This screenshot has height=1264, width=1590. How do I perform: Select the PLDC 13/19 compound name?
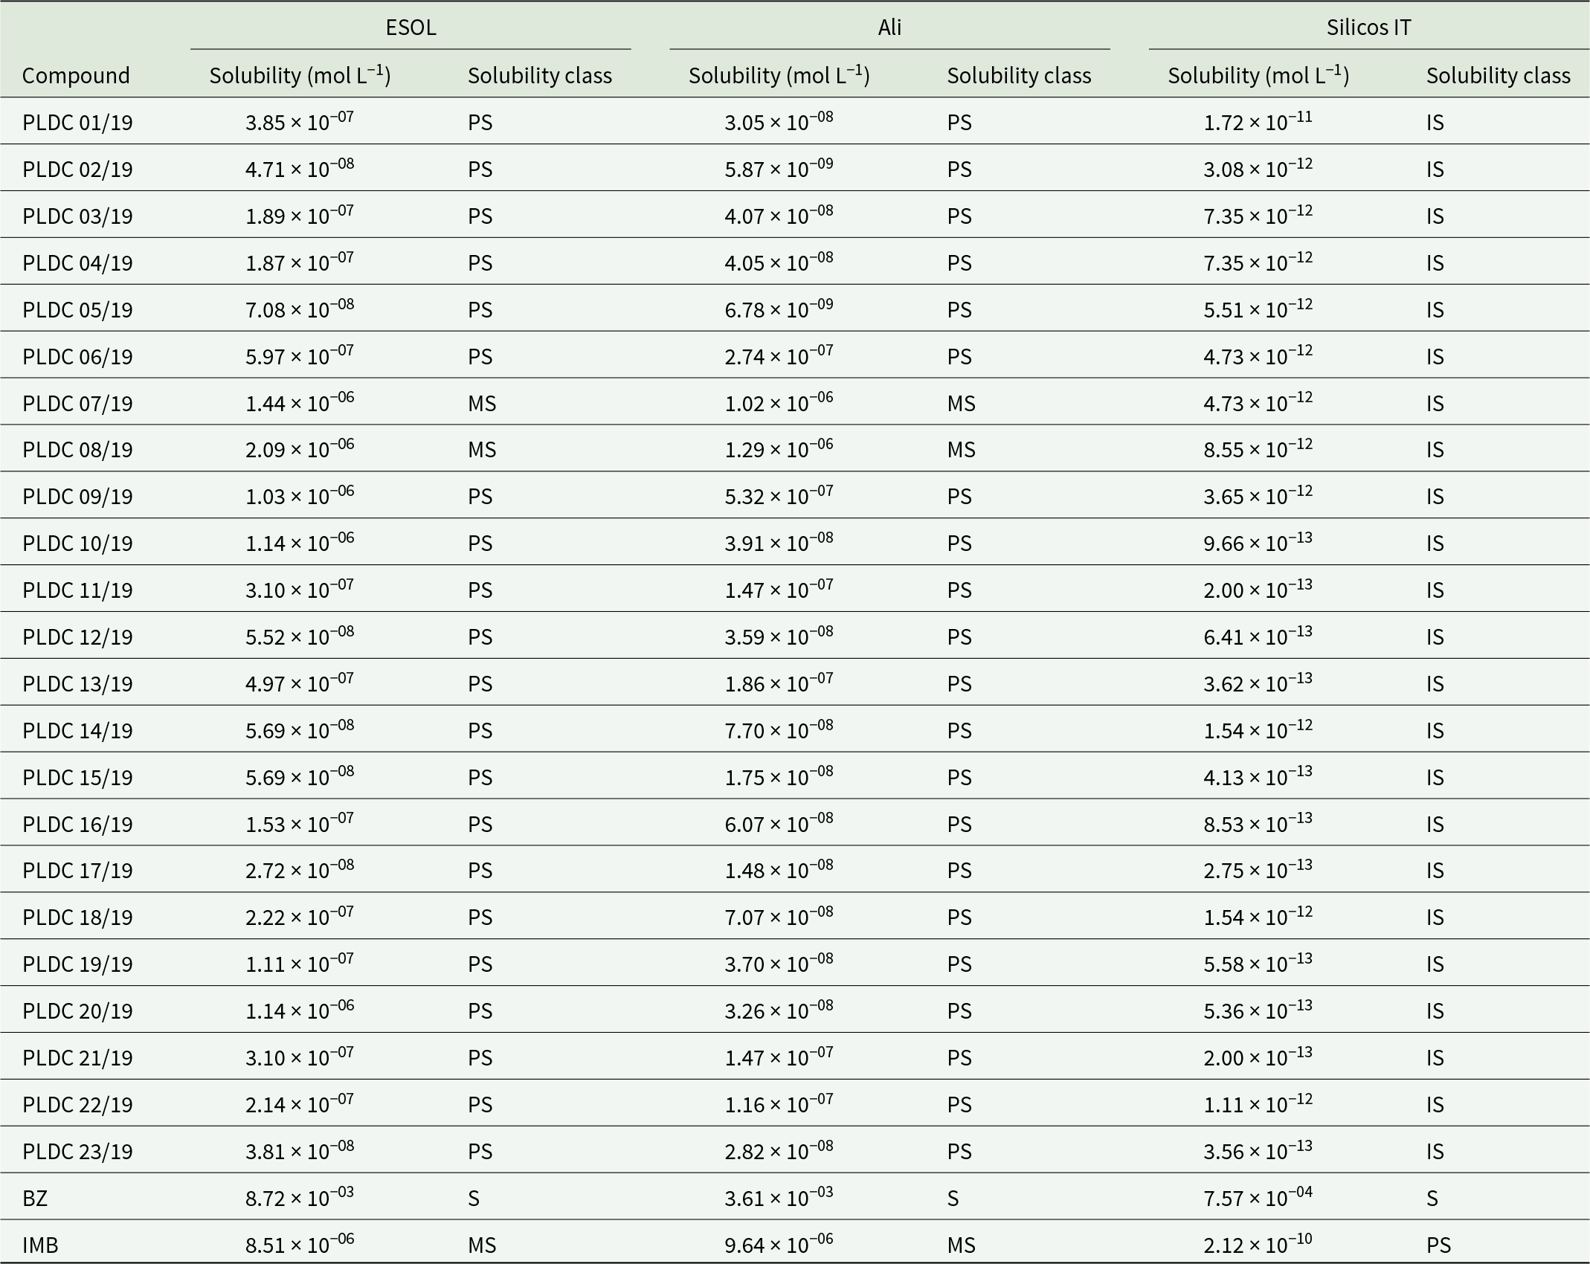pos(77,683)
